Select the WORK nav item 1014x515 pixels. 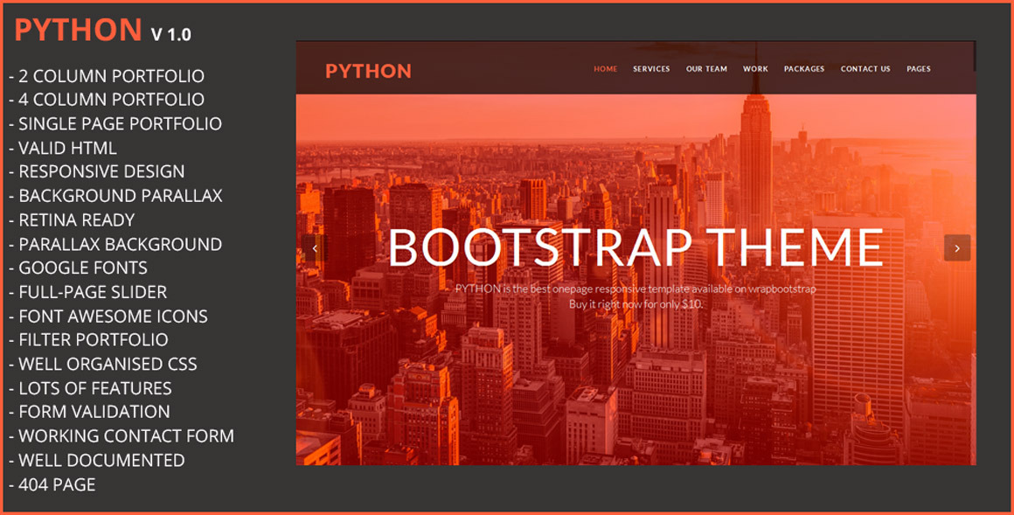pyautogui.click(x=755, y=68)
